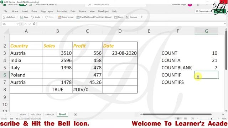Expand the Undo history dropdown
Viewport: 228px width, 128px height.
(42, 17)
